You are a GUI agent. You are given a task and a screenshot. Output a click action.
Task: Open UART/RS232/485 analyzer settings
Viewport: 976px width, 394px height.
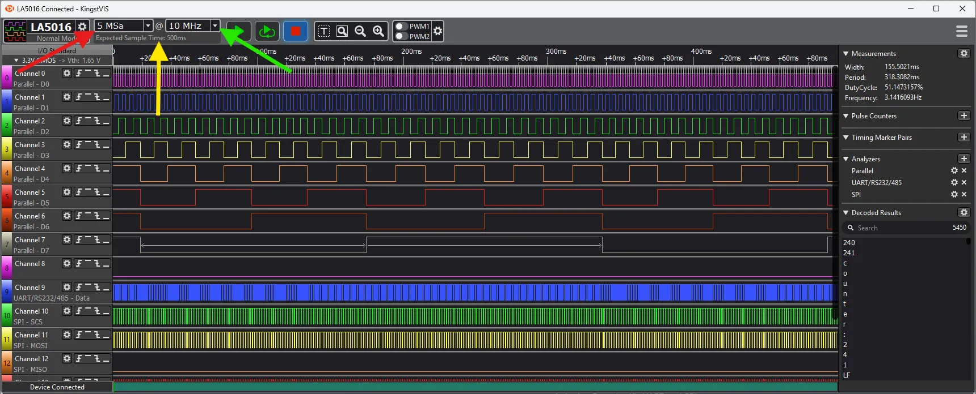[954, 182]
